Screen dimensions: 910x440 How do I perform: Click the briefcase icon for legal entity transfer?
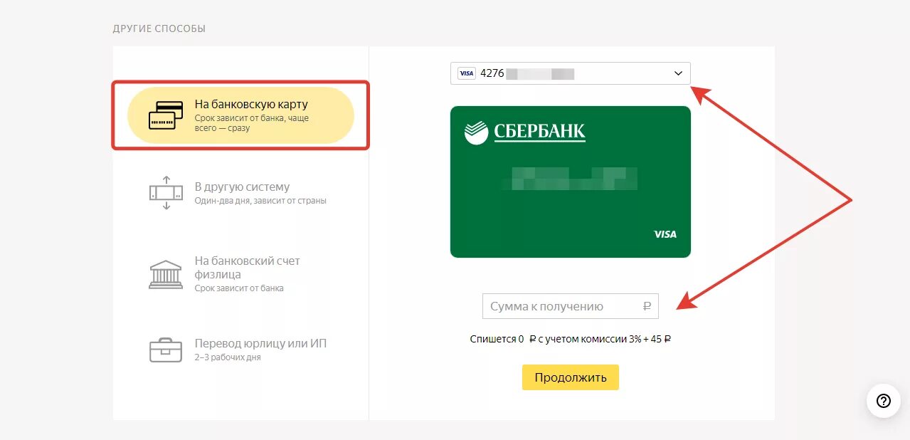pos(166,350)
